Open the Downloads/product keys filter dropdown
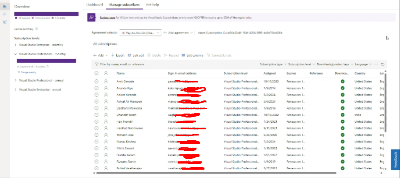The width and height of the screenshot is (400, 178). coord(335,64)
